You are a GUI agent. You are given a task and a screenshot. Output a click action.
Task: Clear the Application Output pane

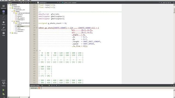42,85
